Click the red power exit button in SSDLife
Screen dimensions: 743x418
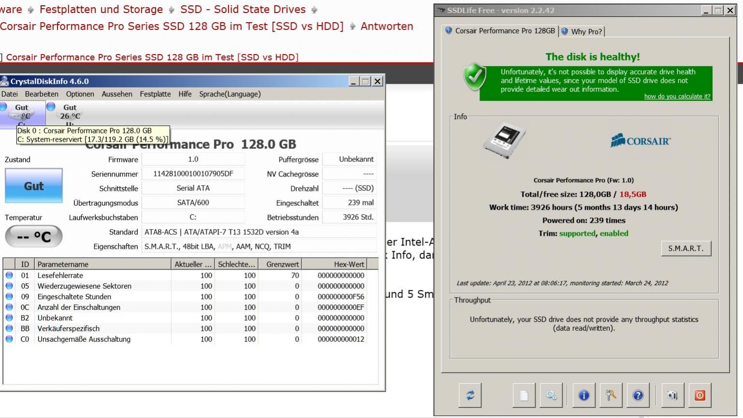(x=699, y=395)
